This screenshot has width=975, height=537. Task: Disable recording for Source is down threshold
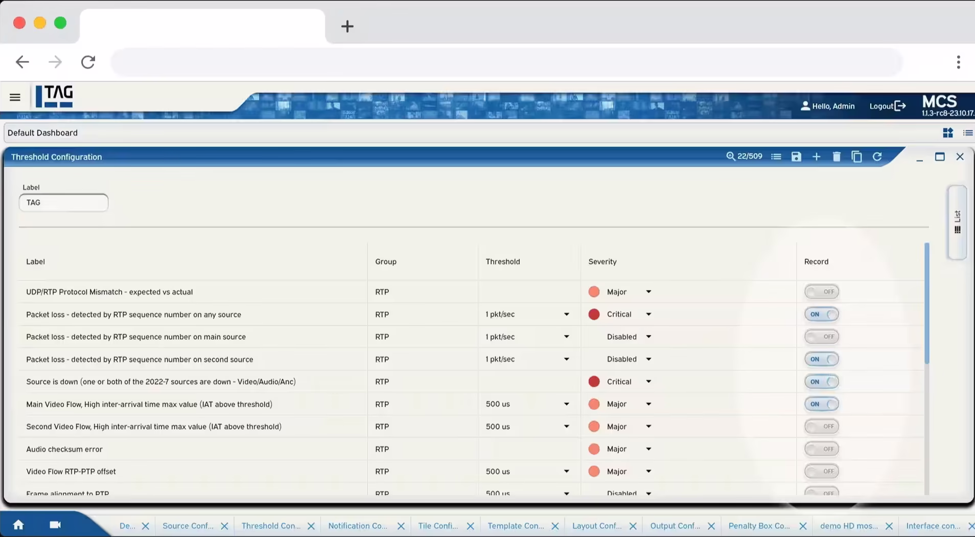click(821, 382)
